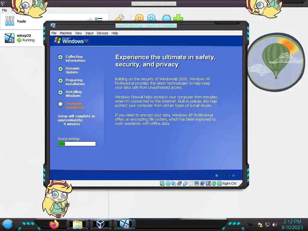Screen dimensions: 308x231
Task: Click the hard disk activity status icon
Action: (x=162, y=183)
